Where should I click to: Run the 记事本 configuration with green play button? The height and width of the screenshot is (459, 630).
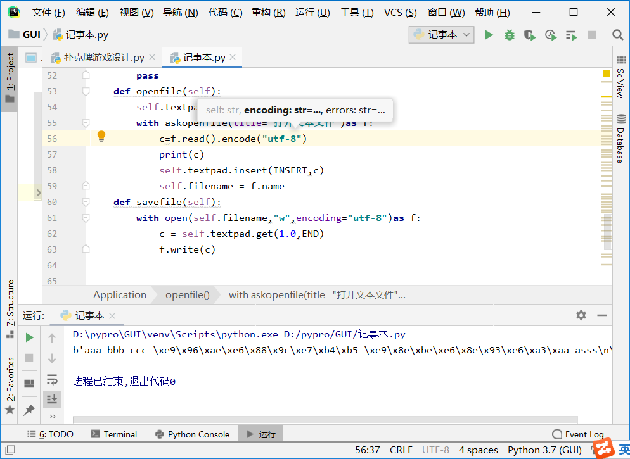(489, 35)
